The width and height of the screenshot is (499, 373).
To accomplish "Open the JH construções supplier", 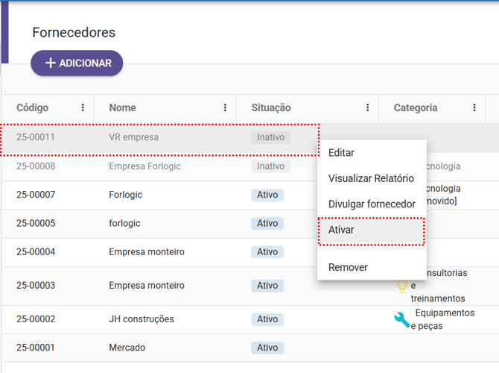I will [141, 319].
